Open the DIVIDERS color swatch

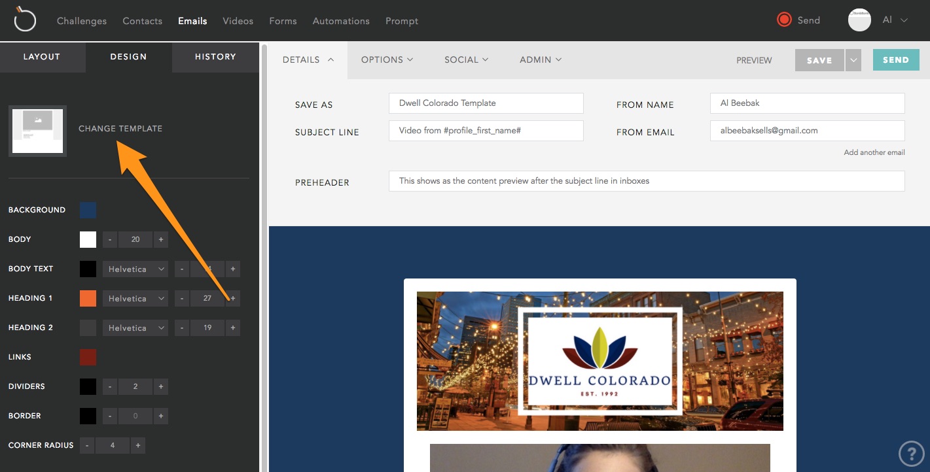pyautogui.click(x=88, y=386)
